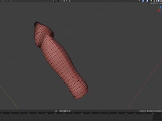Open the Face menu in viewport header
The height and width of the screenshot is (121, 162).
(8, 1)
